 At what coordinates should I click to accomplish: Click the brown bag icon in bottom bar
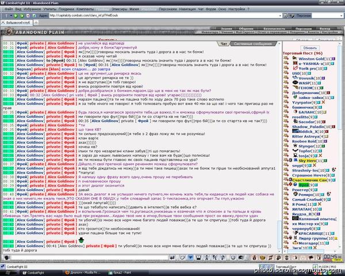pyautogui.click(x=254, y=257)
